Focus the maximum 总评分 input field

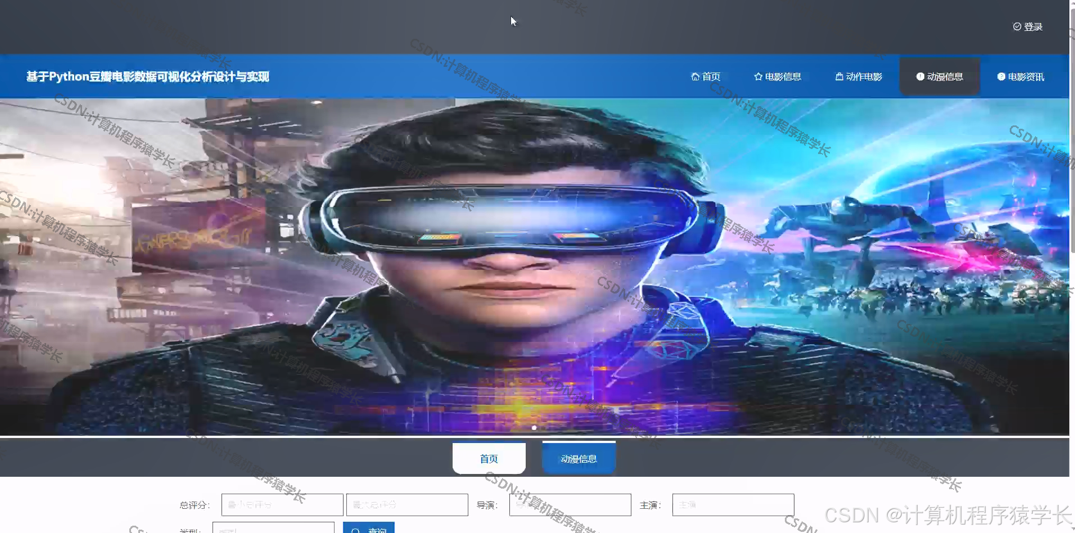[x=407, y=505]
